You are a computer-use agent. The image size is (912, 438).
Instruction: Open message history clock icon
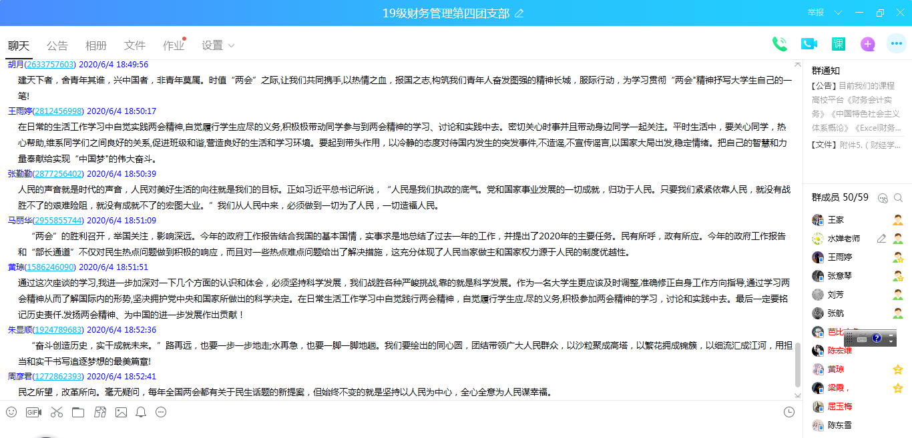click(x=789, y=412)
